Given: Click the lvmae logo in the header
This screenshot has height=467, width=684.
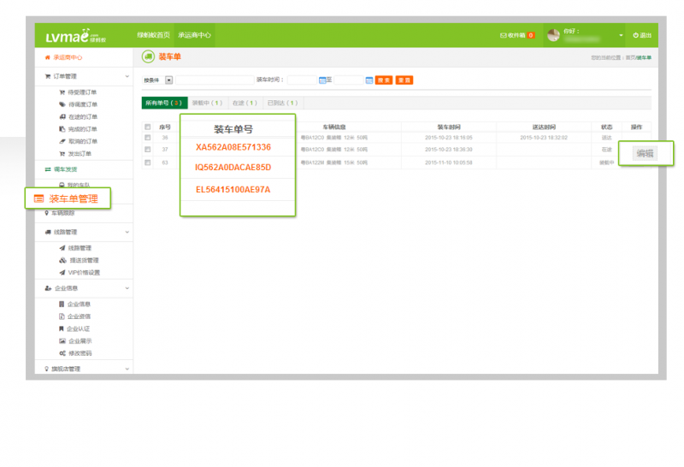Looking at the screenshot, I should pos(76,36).
